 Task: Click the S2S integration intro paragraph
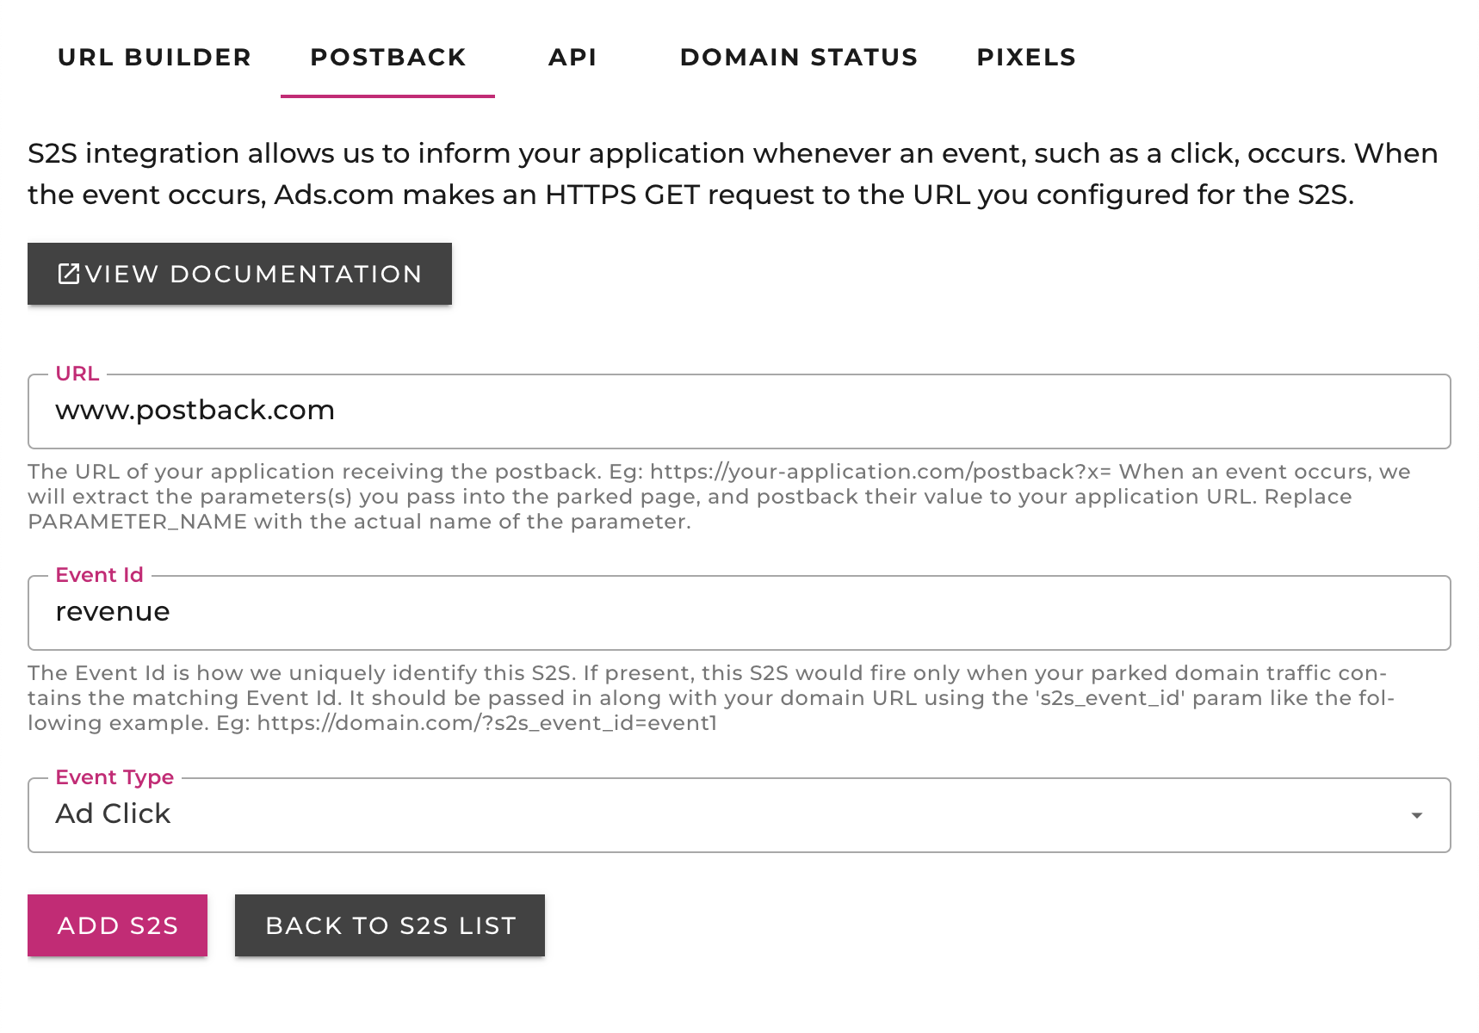pos(732,174)
